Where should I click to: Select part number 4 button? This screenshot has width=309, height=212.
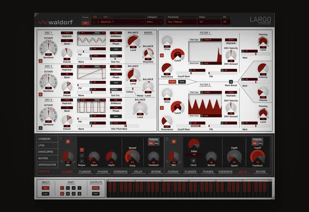(79, 188)
